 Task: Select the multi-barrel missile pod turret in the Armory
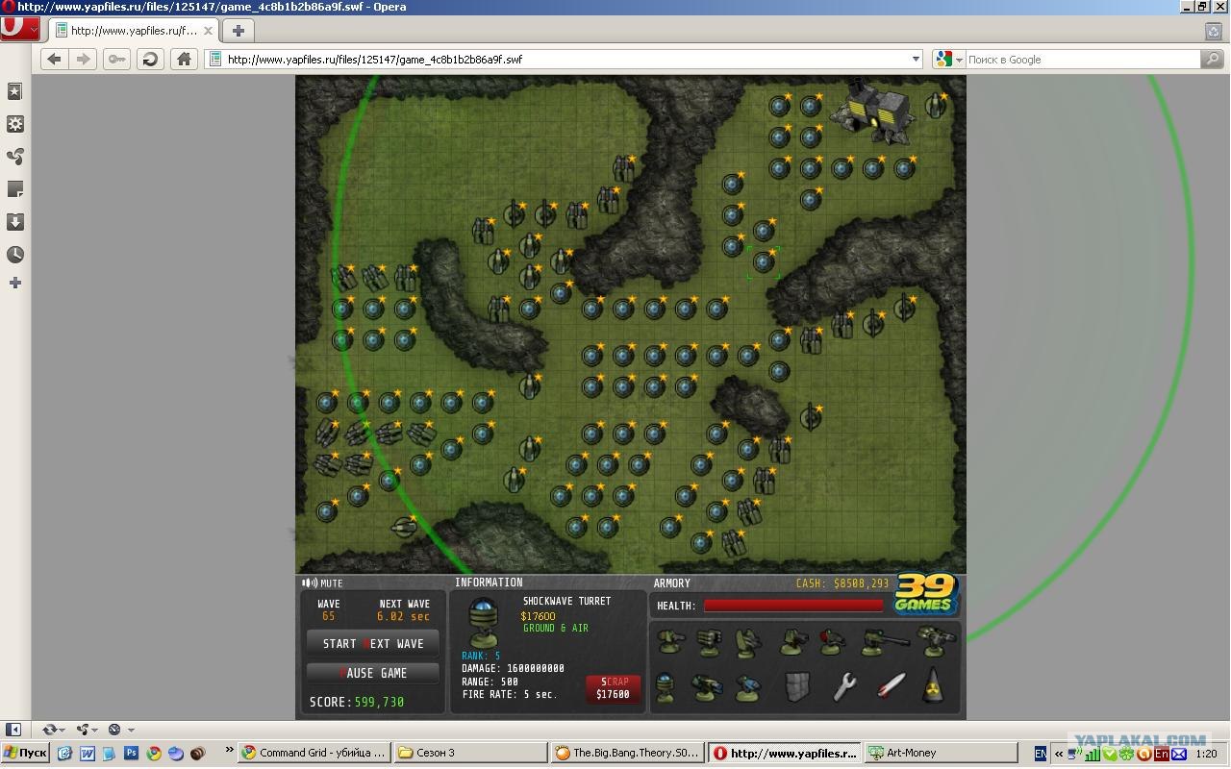710,642
